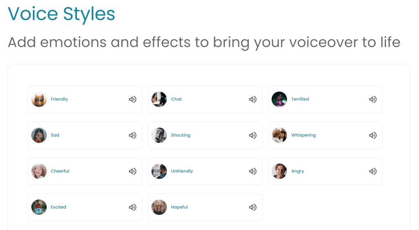Preview the Terrified voice speaker icon
The height and width of the screenshot is (230, 419).
point(373,99)
